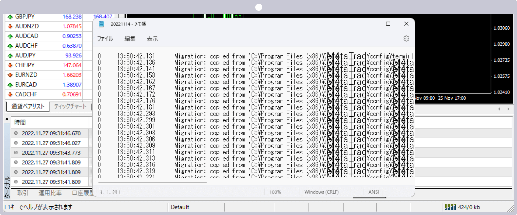
Task: Select AUDCHF symbol row
Action: (48, 46)
